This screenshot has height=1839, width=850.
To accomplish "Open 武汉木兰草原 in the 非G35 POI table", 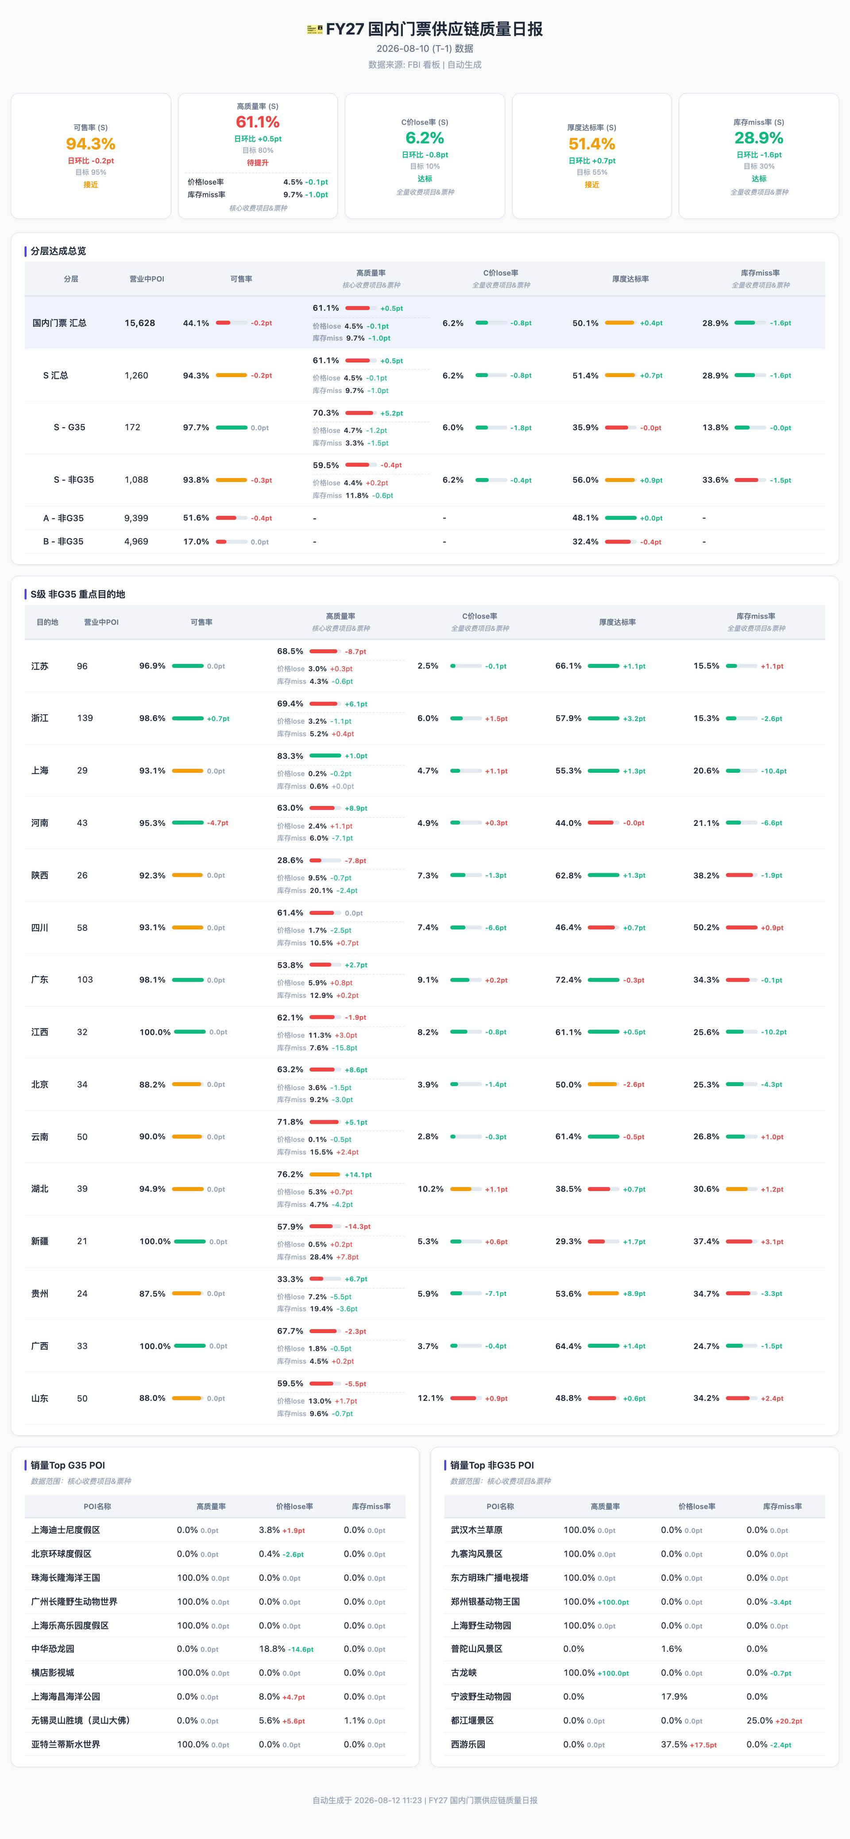I will tap(476, 1530).
